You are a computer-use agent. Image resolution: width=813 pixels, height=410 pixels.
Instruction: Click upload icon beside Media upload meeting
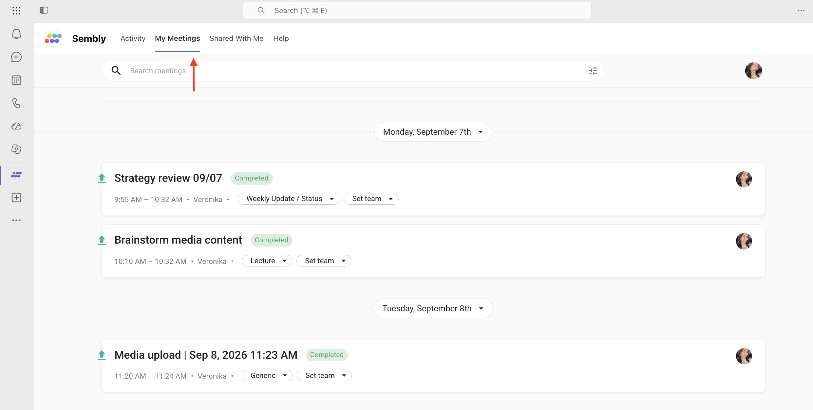[102, 355]
